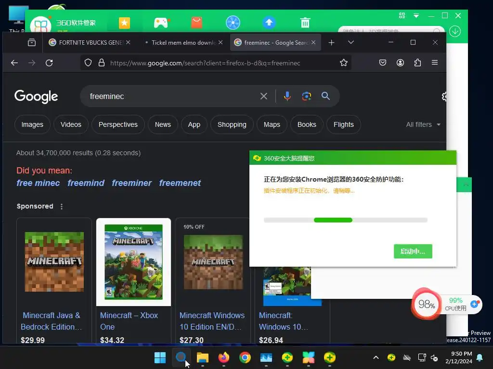
Task: Show site security padlock info
Action: coord(101,63)
